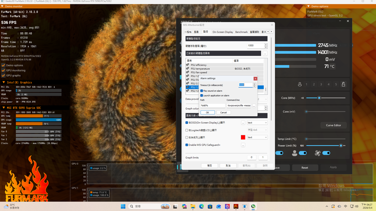This screenshot has width=376, height=211.
Task: Uncheck Enable MSI GPU Safeguard+
Action: [187, 145]
